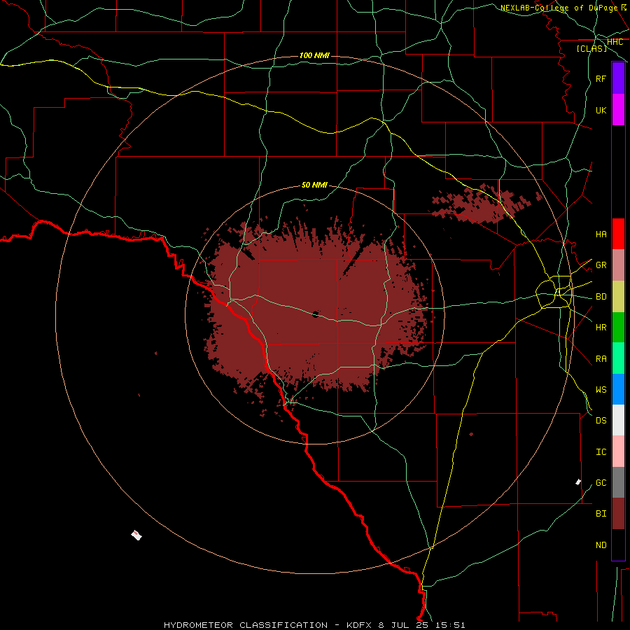Click the "[CLAS]" label above the legend

591,48
